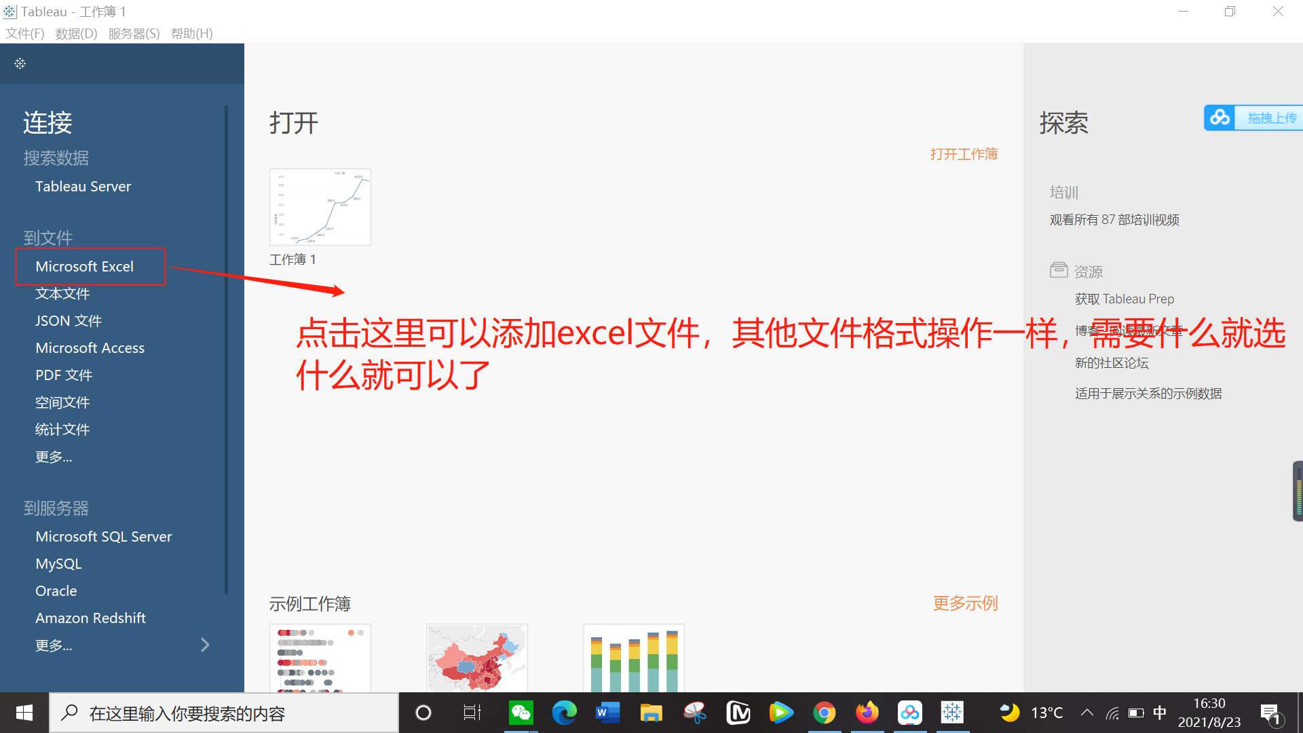Viewport: 1303px width, 733px height.
Task: Click 观看所有 87 部培训视频
Action: 1114,219
